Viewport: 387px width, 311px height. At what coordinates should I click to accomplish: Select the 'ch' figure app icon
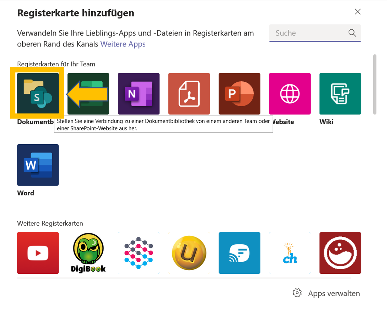pos(290,253)
